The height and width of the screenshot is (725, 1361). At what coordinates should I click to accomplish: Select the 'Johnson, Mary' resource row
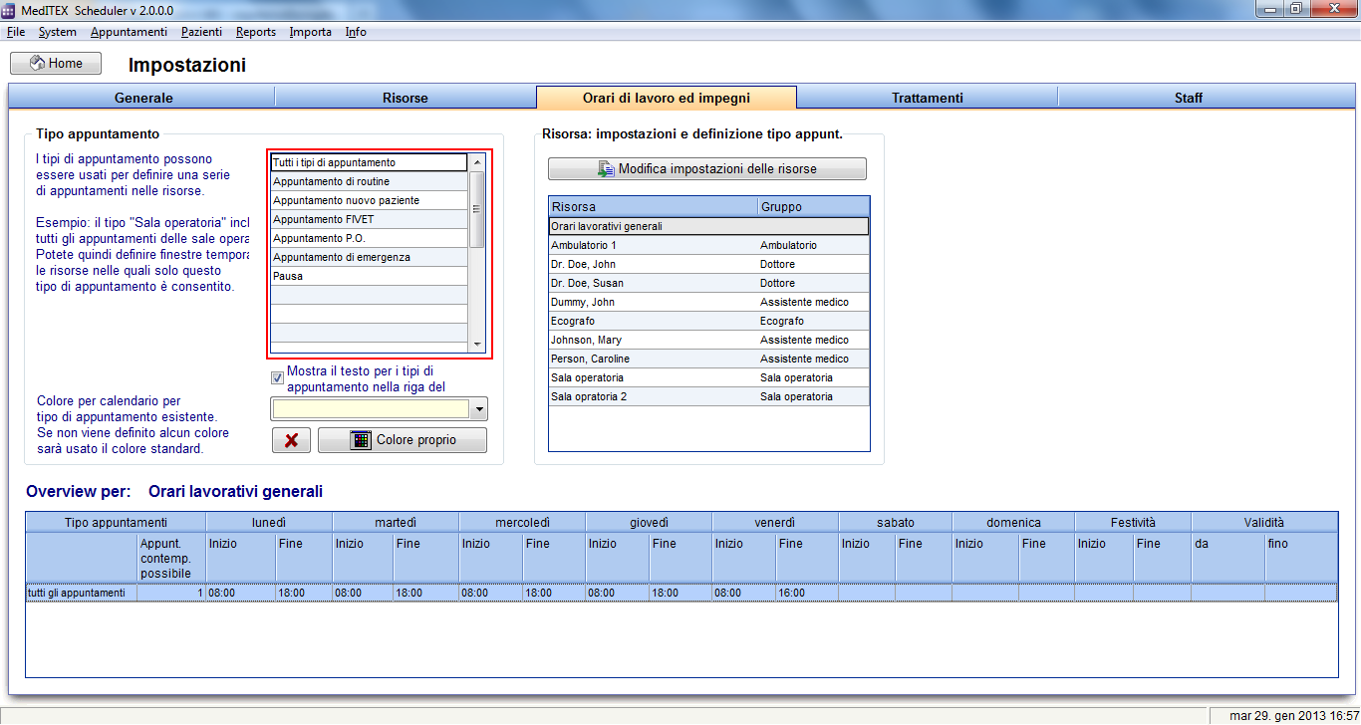[x=708, y=340]
